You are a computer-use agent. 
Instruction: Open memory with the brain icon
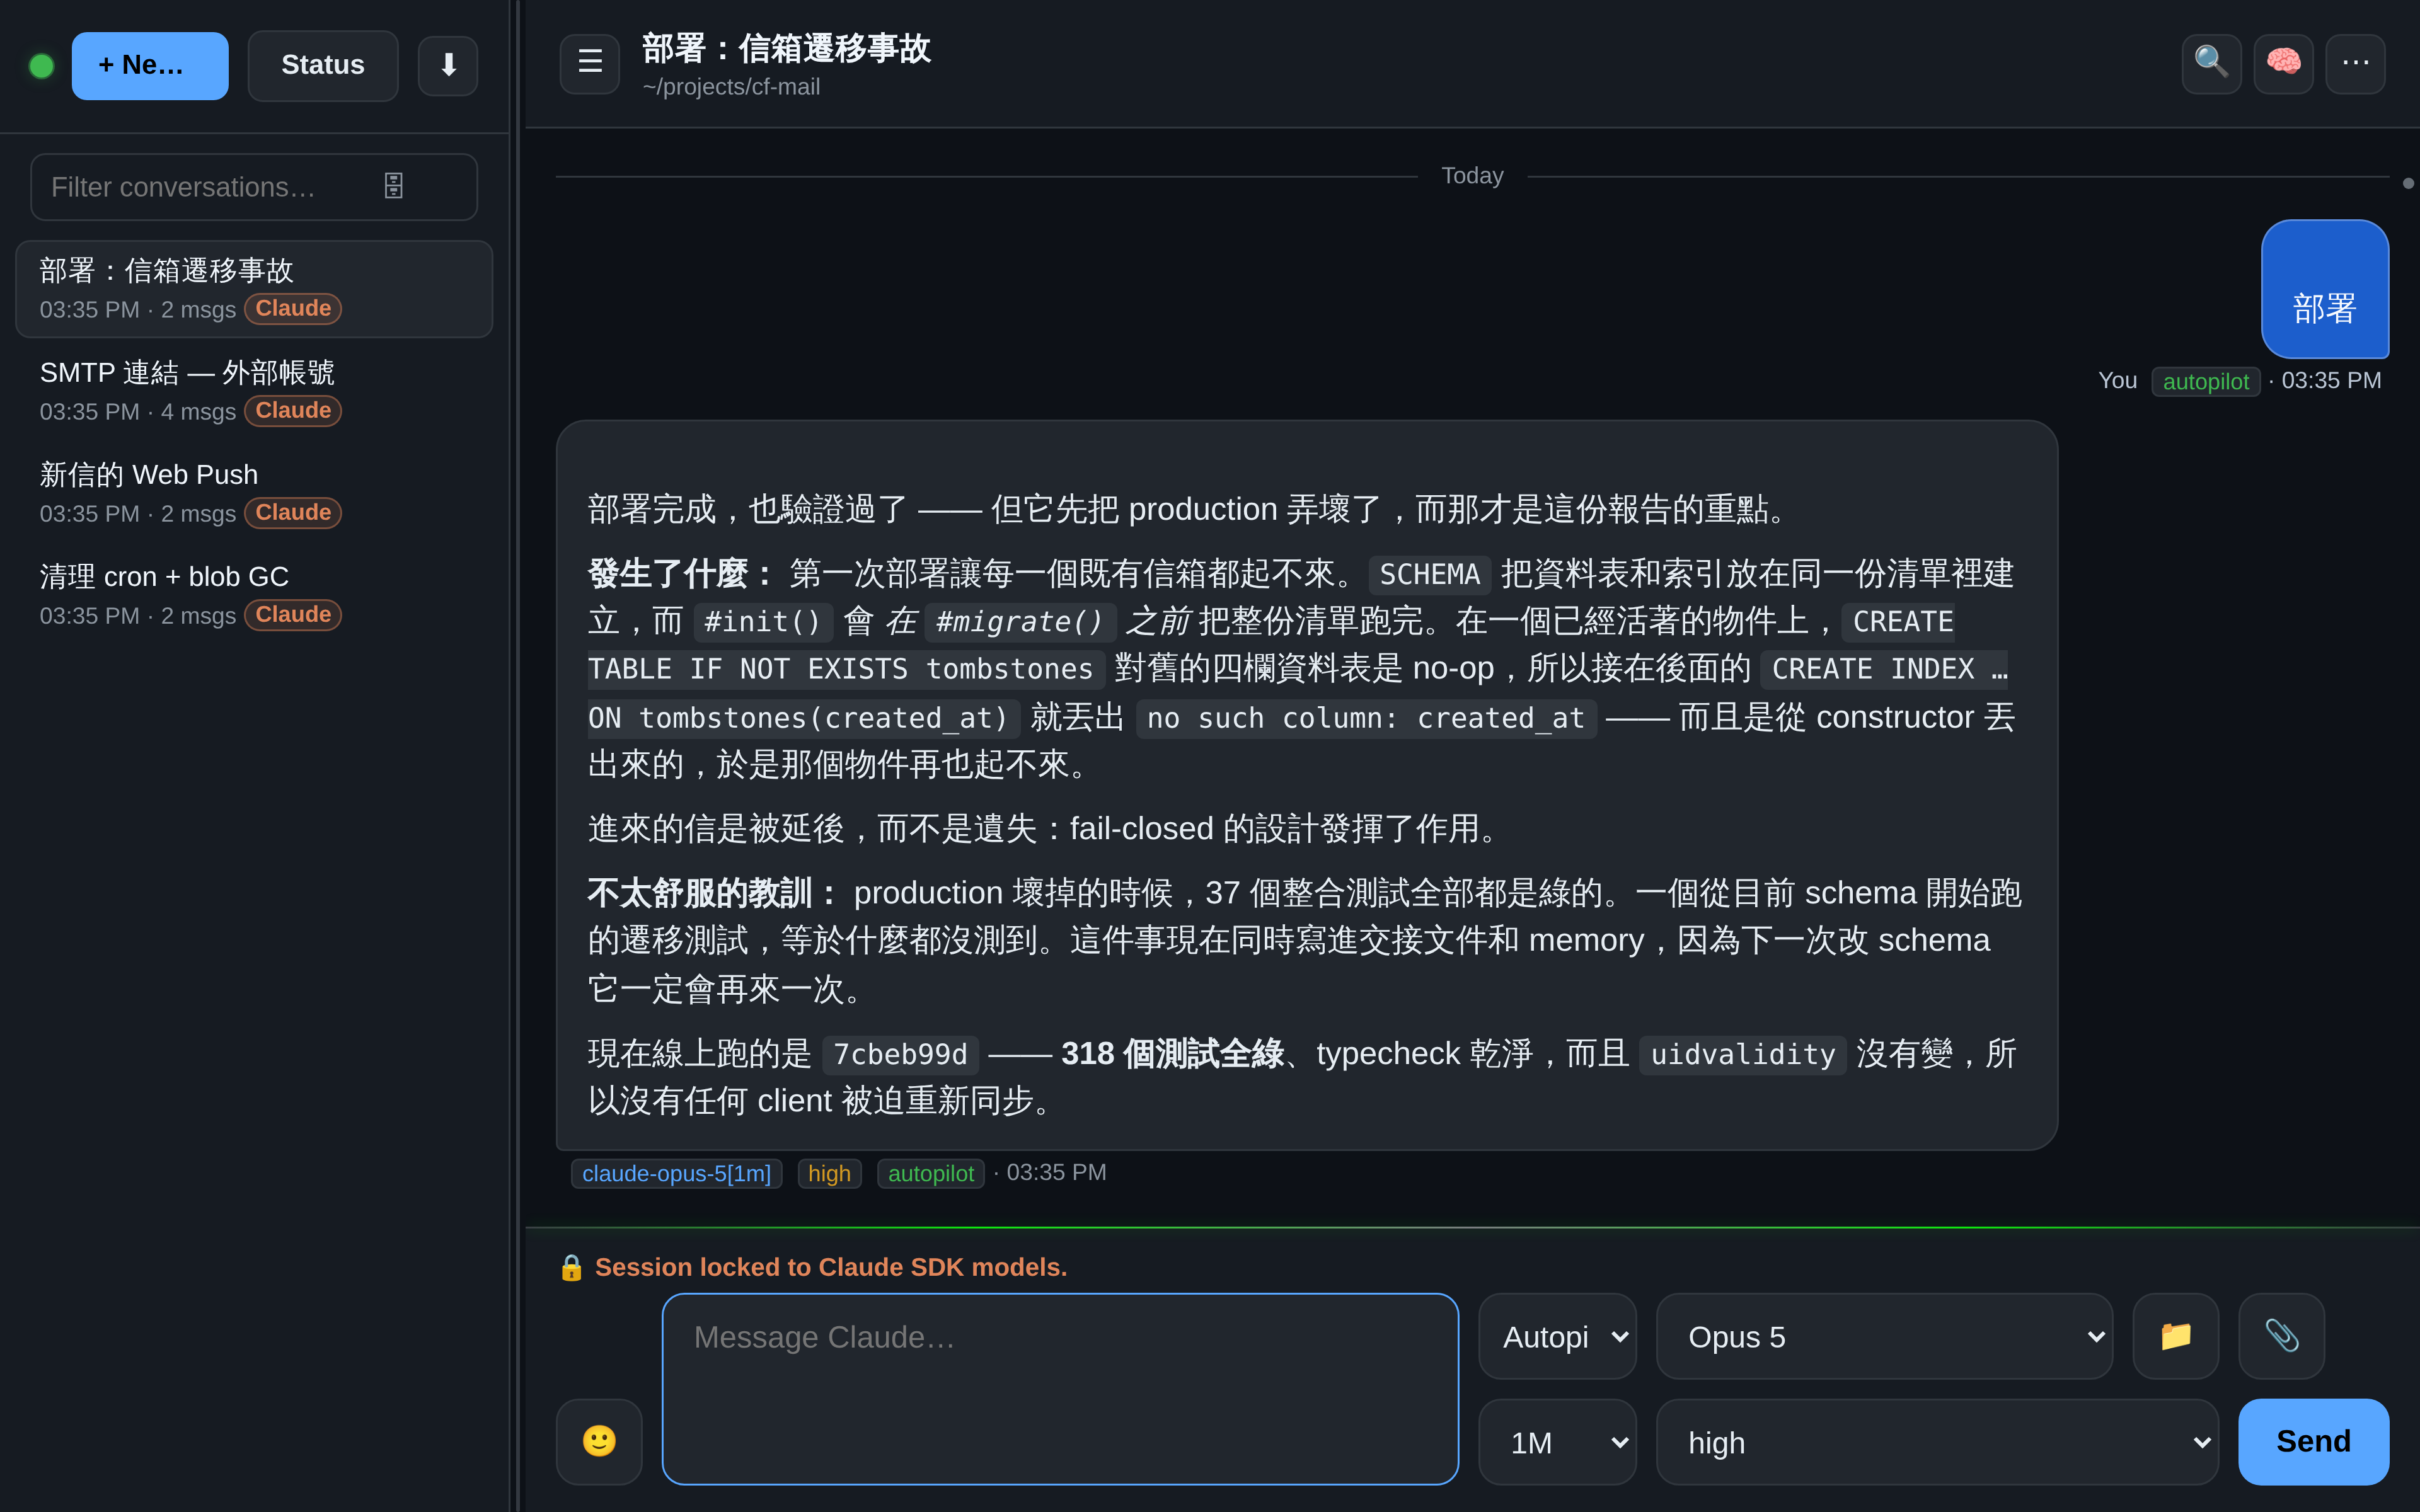(x=2283, y=64)
